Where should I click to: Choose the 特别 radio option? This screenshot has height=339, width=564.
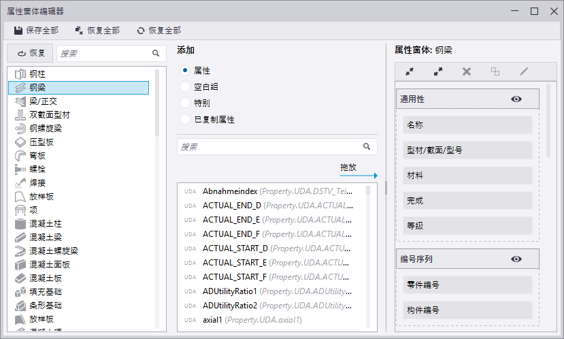185,103
